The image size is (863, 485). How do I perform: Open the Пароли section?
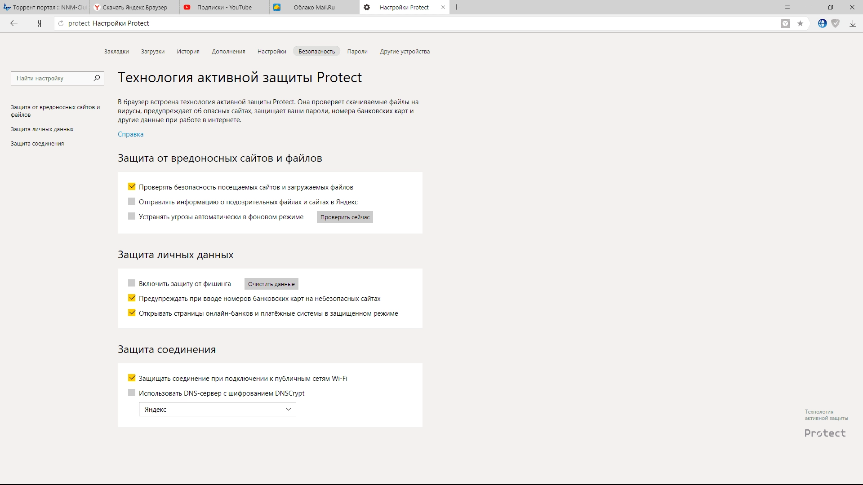click(357, 52)
